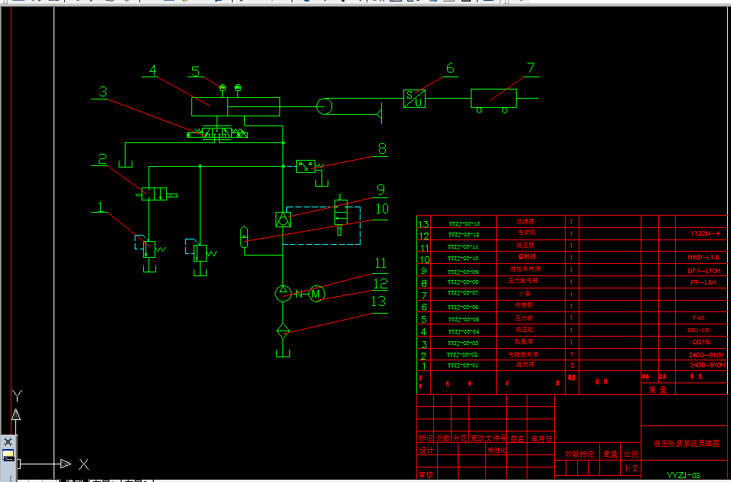This screenshot has width=731, height=482.
Task: Click the UCS X axis label
Action: tap(84, 464)
